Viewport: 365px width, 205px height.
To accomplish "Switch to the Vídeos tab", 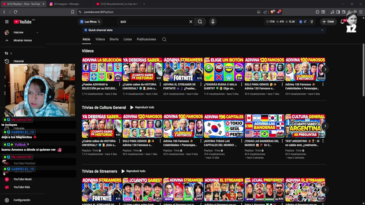I will pos(100,39).
